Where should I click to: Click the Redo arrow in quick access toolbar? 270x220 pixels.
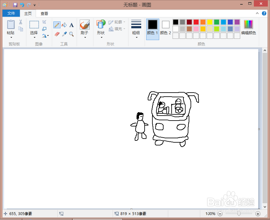click(29, 5)
